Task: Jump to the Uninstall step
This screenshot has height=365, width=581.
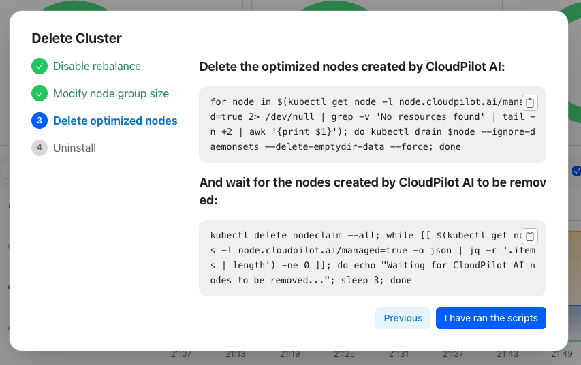Action: click(x=74, y=148)
